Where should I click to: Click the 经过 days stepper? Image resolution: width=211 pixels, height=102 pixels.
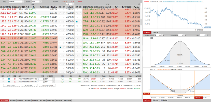206,35
